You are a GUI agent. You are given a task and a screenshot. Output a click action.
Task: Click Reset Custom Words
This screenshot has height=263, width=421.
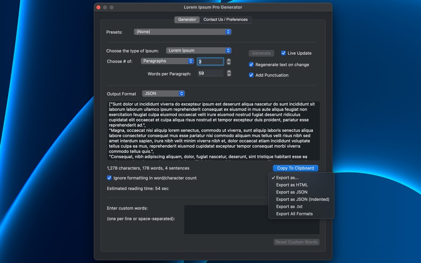click(x=296, y=242)
